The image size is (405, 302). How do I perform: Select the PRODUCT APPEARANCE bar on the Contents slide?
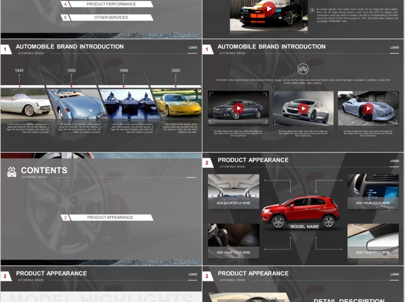[110, 217]
